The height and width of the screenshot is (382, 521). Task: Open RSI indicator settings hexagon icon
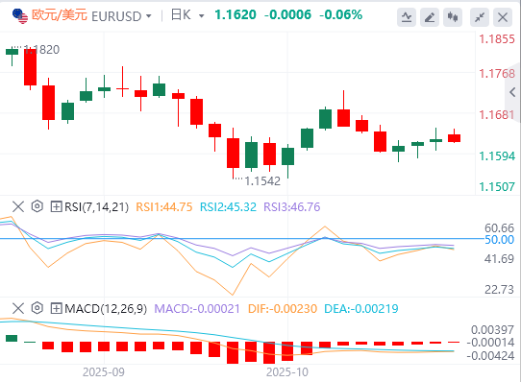[x=37, y=206]
